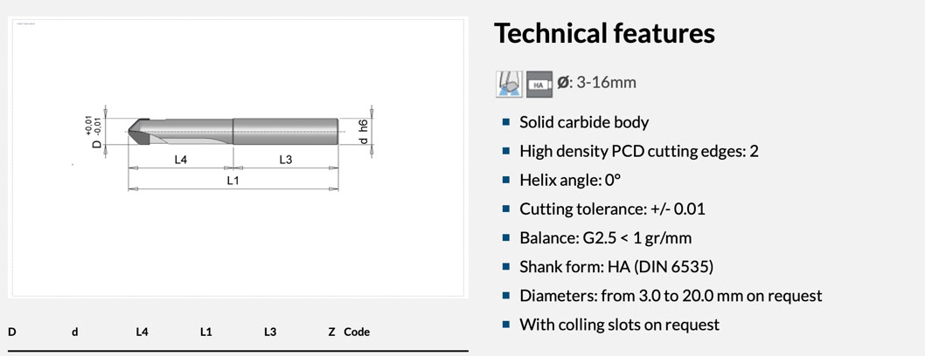Click the HA shank form icon
The image size is (925, 356).
click(x=539, y=84)
